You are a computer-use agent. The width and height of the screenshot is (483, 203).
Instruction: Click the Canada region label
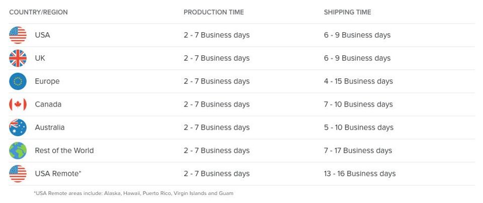click(x=48, y=105)
